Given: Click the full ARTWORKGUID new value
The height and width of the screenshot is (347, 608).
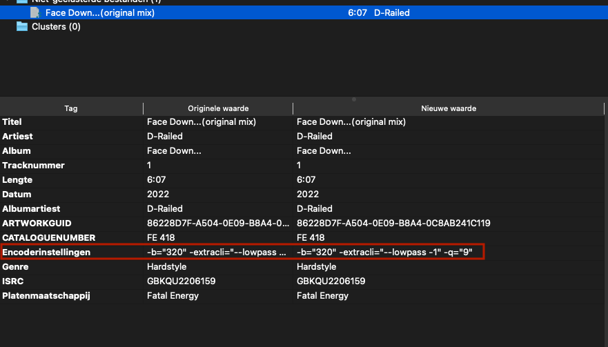Looking at the screenshot, I should 393,224.
